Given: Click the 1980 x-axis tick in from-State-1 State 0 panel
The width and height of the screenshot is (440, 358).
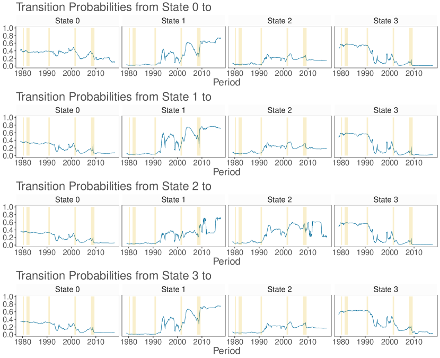Looking at the screenshot, I should pos(23,163).
